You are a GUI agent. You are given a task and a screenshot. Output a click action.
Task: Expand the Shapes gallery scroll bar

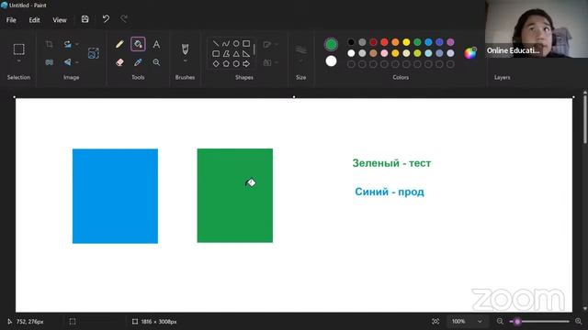coord(254,49)
